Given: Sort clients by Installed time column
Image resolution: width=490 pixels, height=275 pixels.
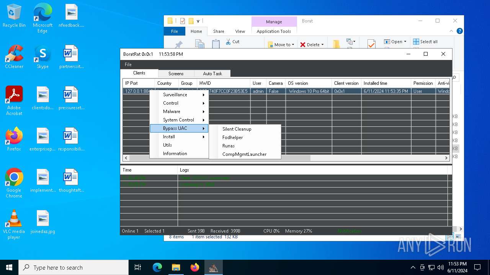Looking at the screenshot, I should coord(386,83).
